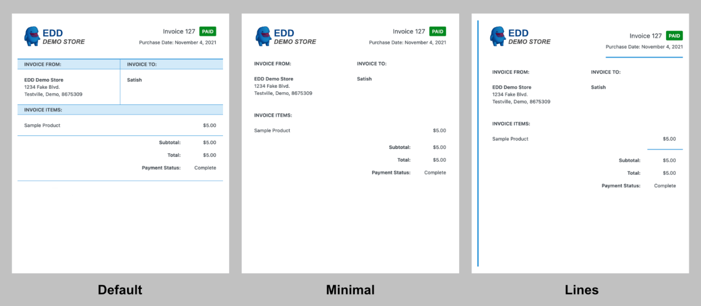Click the EDD mascot logo in Minimal invoice
701x306 pixels.
263,36
